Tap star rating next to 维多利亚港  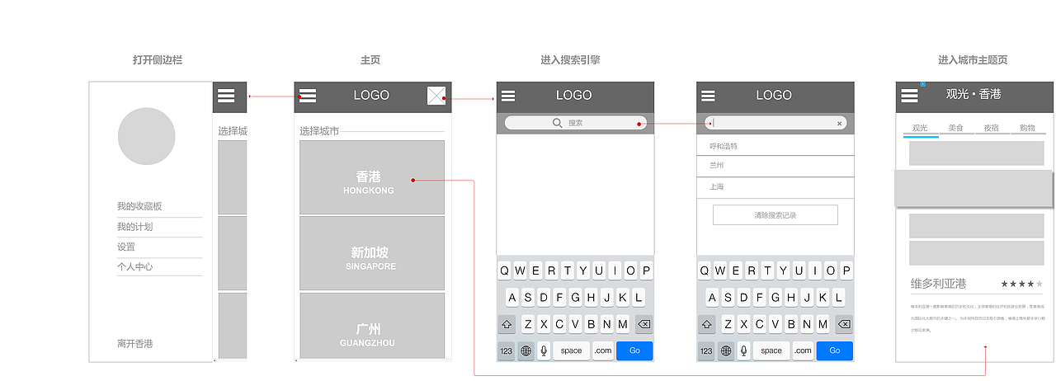coord(1021,284)
